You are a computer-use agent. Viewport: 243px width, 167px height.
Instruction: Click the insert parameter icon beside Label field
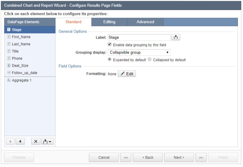pyautogui.click(x=176, y=37)
